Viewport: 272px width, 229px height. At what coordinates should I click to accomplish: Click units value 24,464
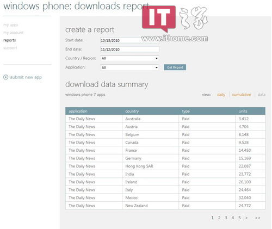click(x=245, y=190)
